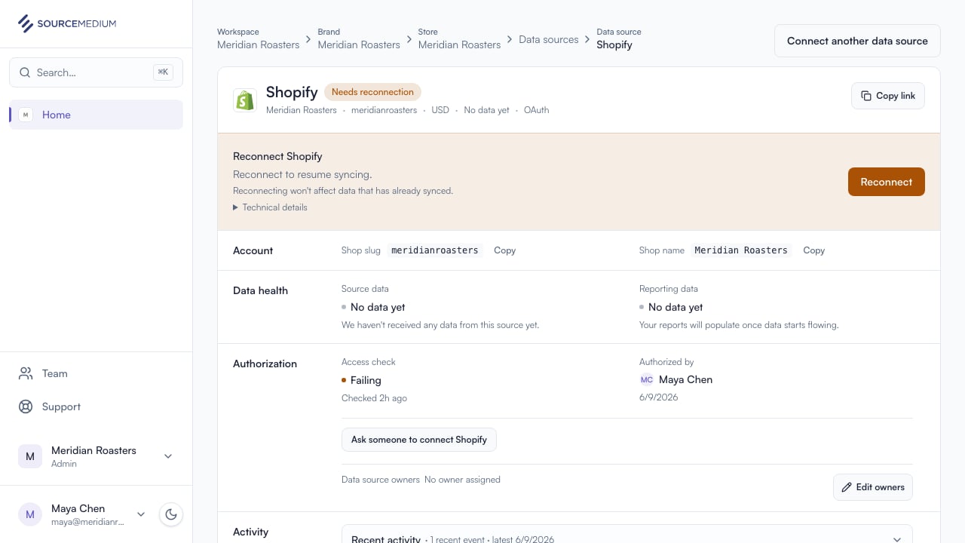
Task: Click Maya Chen's sidebar avatar
Action: pos(30,514)
